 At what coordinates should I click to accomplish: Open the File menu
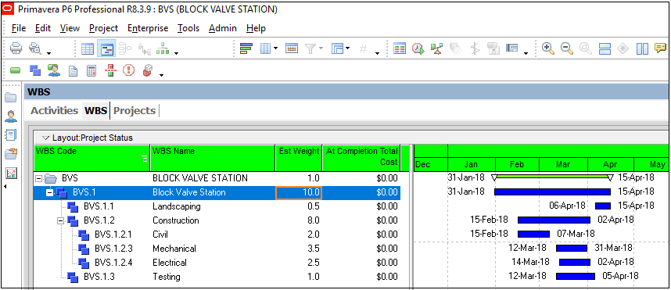[19, 28]
